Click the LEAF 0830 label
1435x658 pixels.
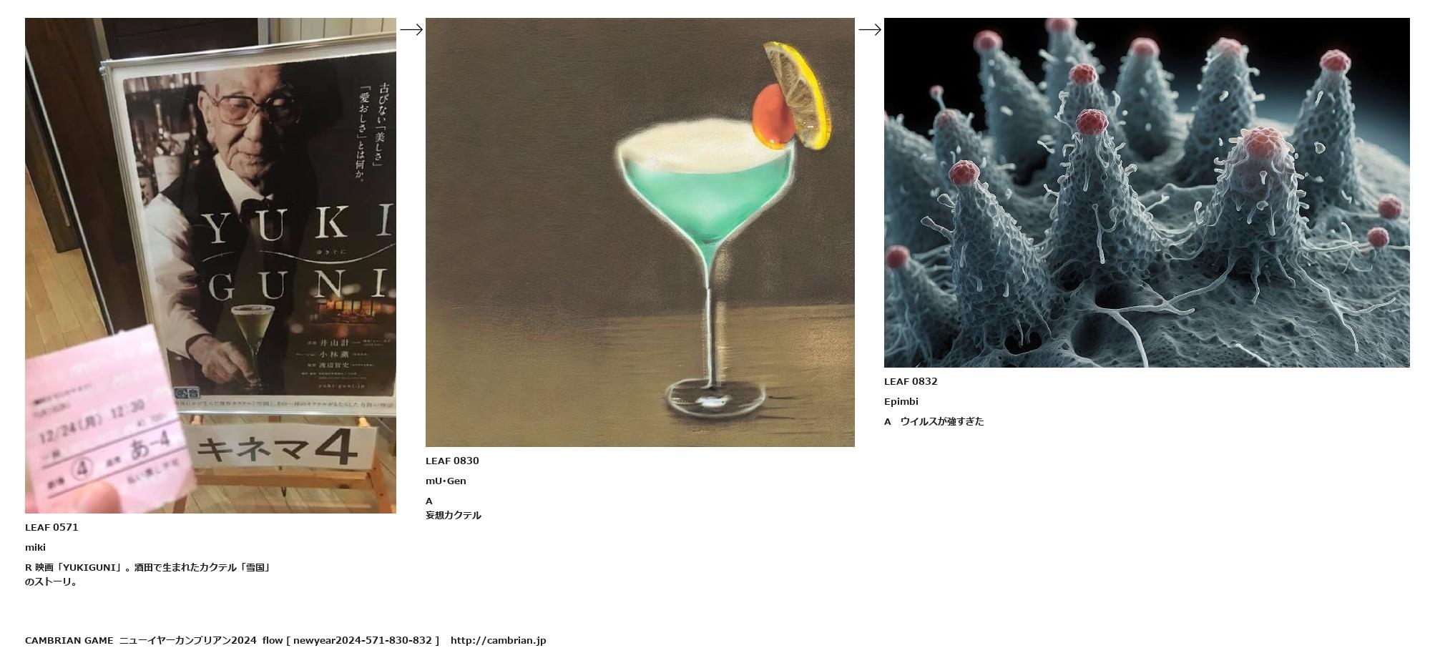(x=452, y=461)
